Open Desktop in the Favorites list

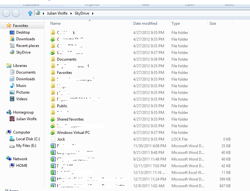point(23,32)
